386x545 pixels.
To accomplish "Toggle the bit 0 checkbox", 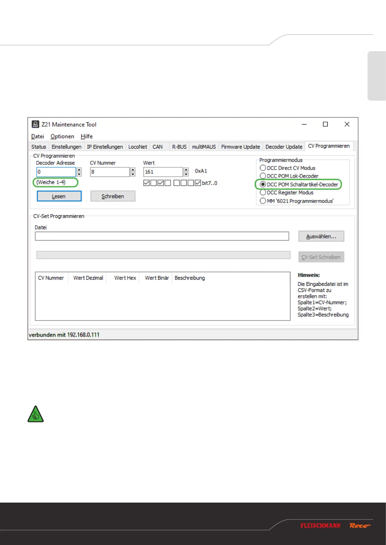I will tap(198, 183).
